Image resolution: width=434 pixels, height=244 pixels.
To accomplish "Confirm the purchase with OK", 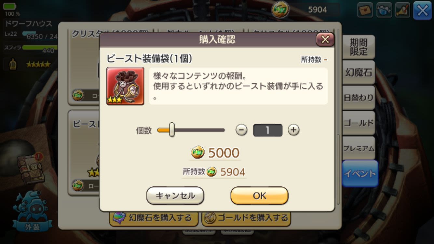I will (x=259, y=196).
